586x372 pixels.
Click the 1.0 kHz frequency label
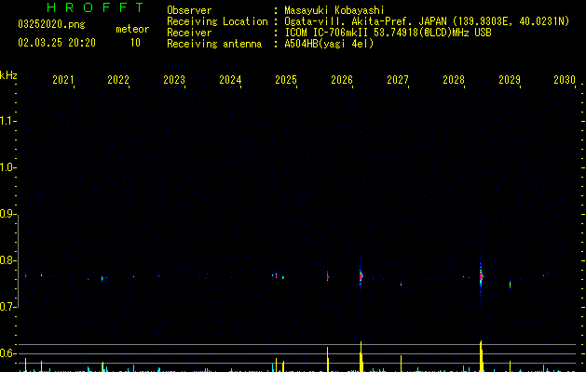point(7,167)
